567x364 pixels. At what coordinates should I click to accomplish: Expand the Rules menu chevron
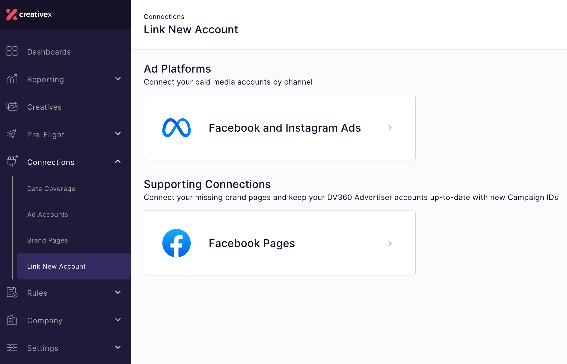point(118,292)
